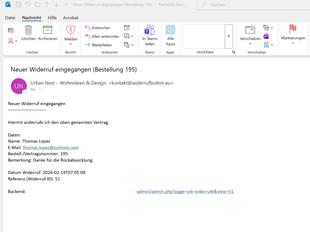This screenshot has width=310, height=232.
Task: Open the thomas.lopez@outlook.com email link
Action: 51,147
